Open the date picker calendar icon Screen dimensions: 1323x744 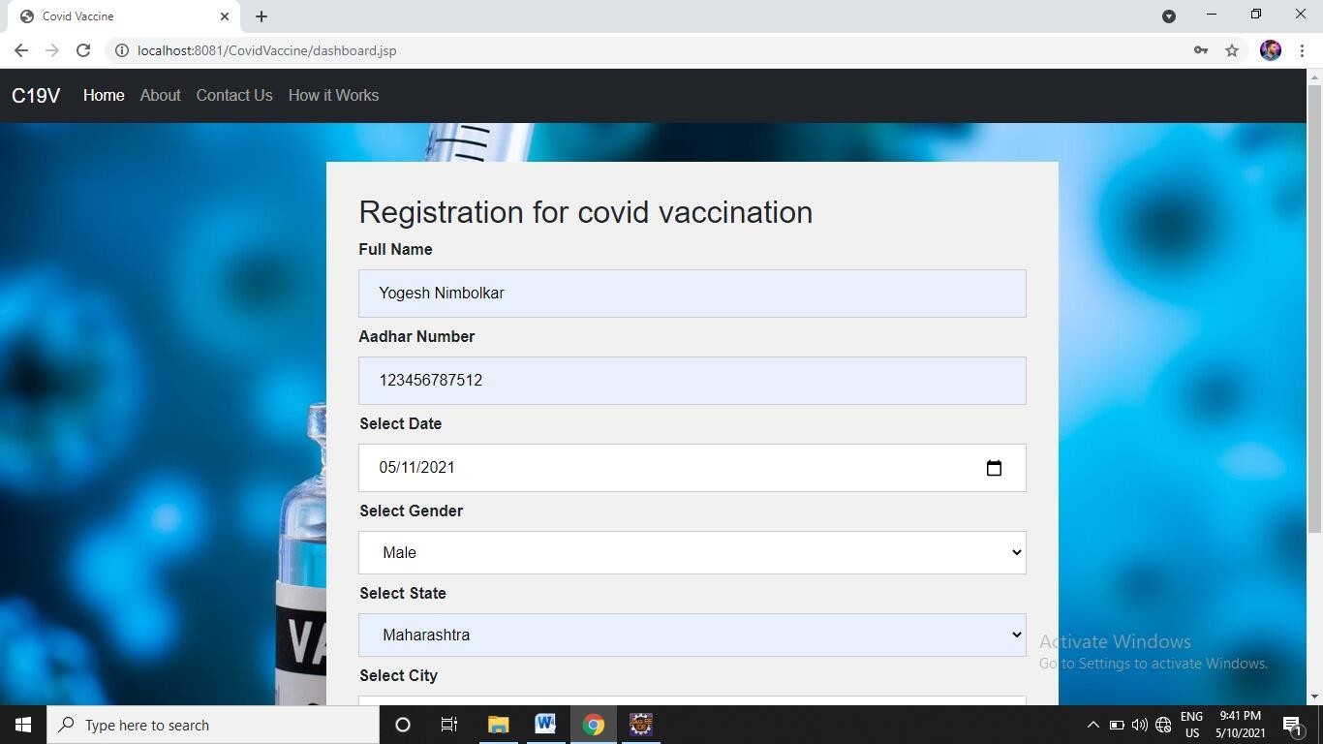coord(995,468)
